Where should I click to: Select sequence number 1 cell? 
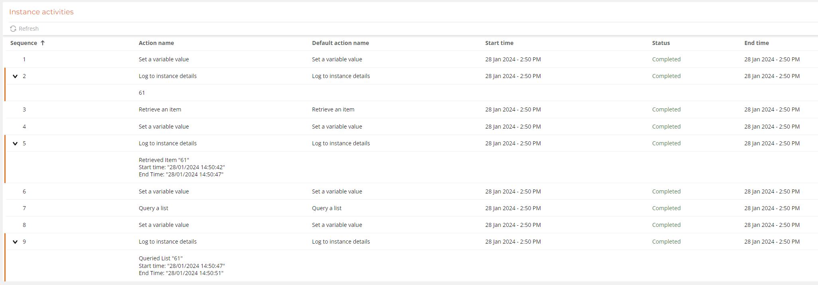pyautogui.click(x=24, y=59)
